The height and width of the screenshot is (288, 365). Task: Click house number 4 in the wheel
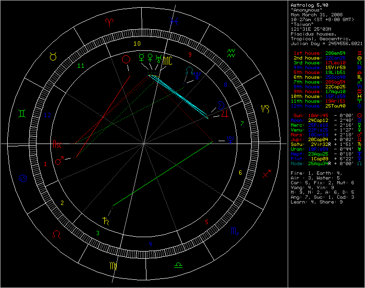150,244
